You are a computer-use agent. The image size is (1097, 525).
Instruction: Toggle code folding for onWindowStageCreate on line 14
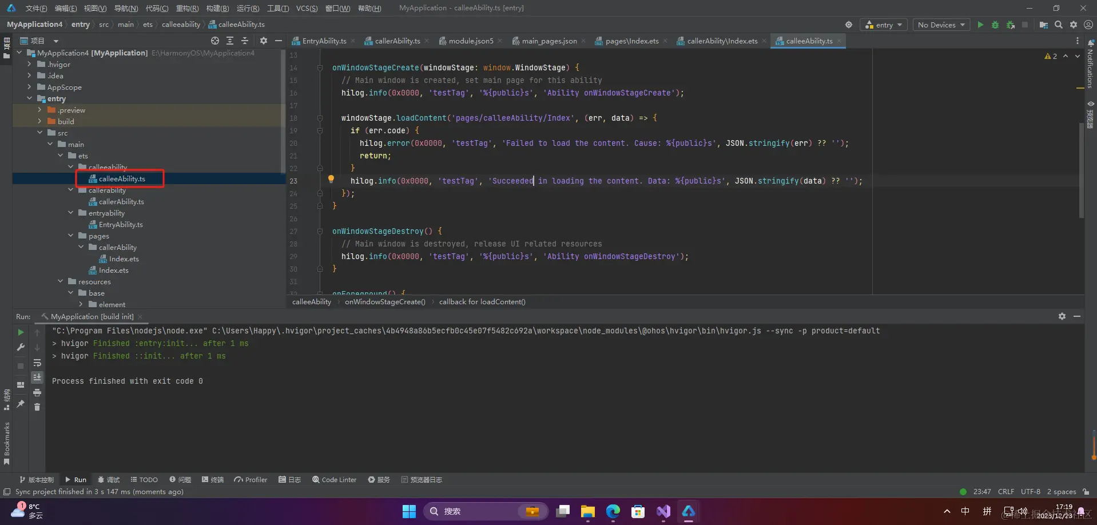point(320,67)
